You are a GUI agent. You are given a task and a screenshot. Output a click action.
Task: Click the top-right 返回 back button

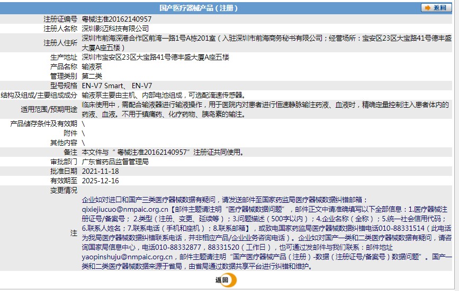pos(436,8)
